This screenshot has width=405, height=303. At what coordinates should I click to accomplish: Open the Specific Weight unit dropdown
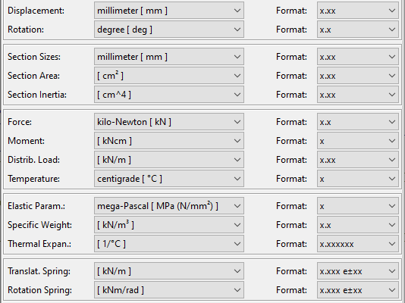[169, 225]
